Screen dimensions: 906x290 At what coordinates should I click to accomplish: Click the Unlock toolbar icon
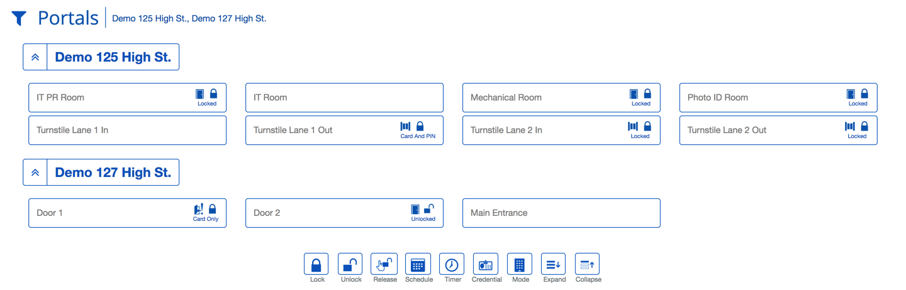350,264
